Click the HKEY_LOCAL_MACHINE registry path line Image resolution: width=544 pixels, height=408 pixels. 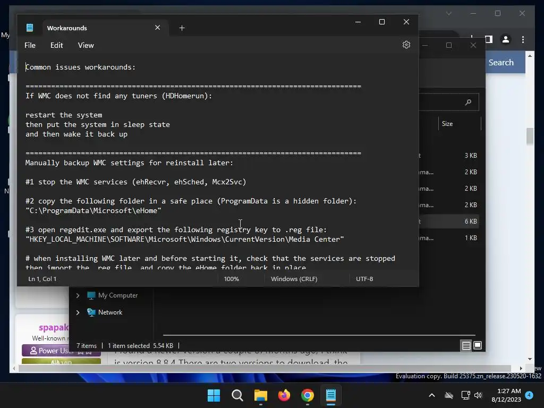185,240
